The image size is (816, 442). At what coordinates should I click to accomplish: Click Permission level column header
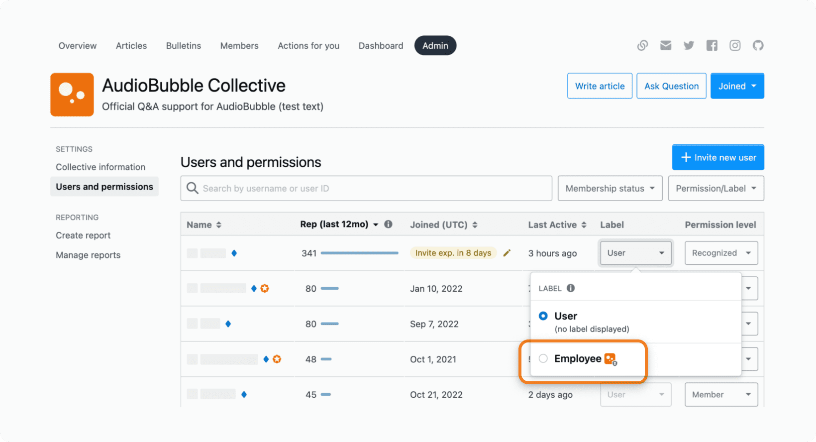(x=720, y=225)
